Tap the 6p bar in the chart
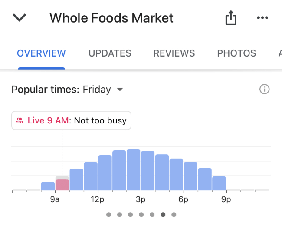 click(190, 176)
